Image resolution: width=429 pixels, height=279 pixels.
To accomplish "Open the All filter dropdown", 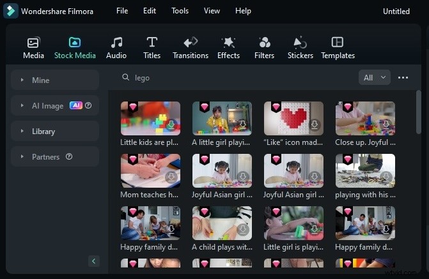I will (375, 77).
